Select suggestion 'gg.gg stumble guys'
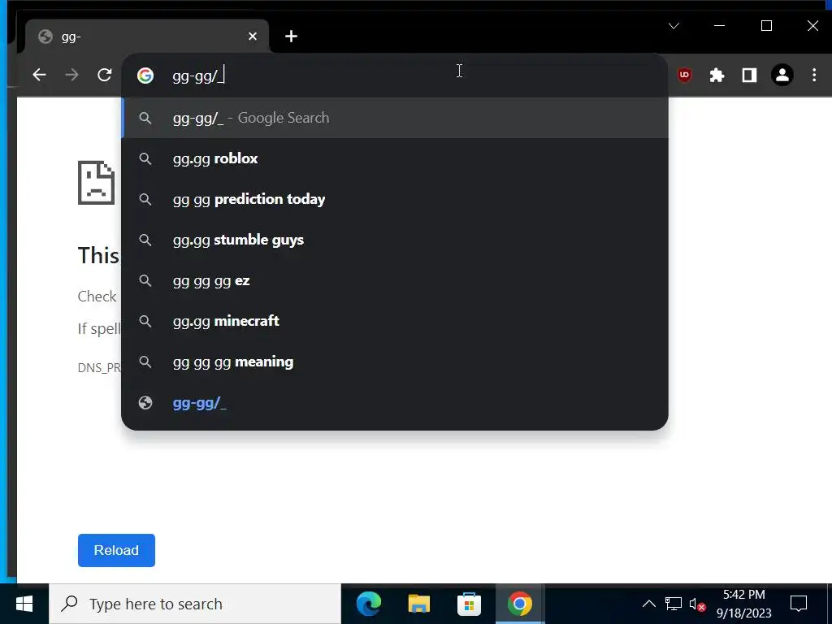Screen dimensions: 832x624 (x=395, y=240)
